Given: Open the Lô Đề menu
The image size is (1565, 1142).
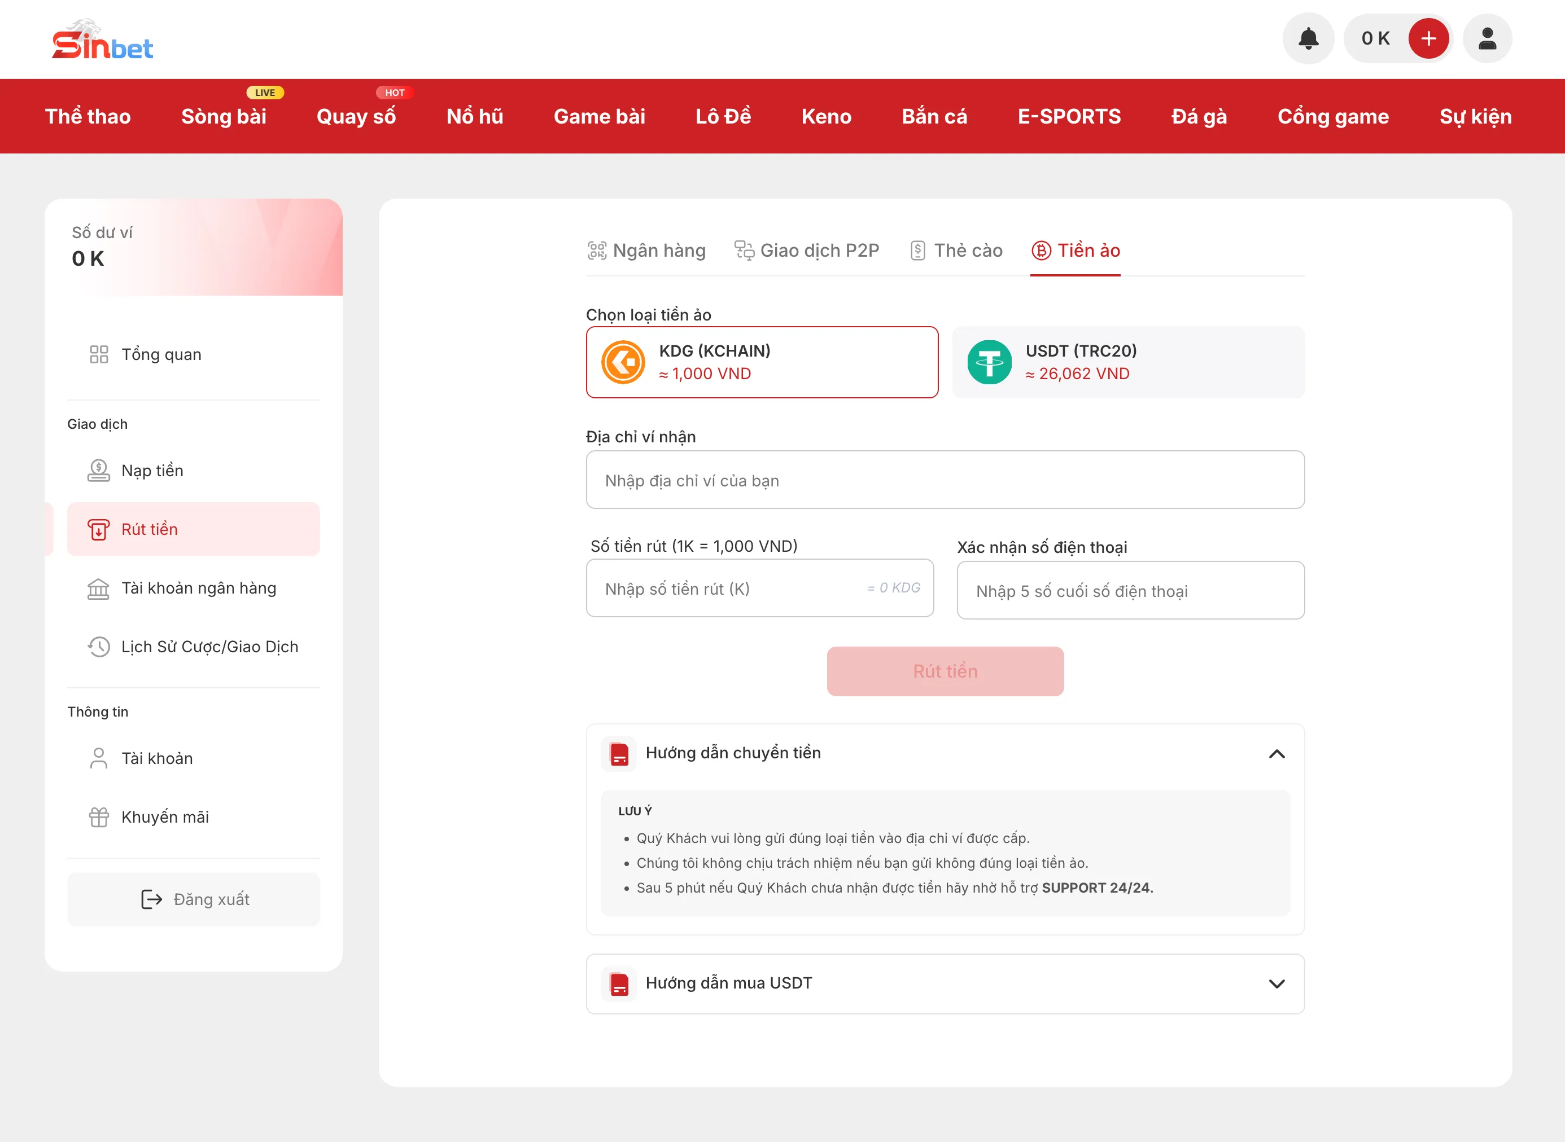Looking at the screenshot, I should [x=723, y=116].
